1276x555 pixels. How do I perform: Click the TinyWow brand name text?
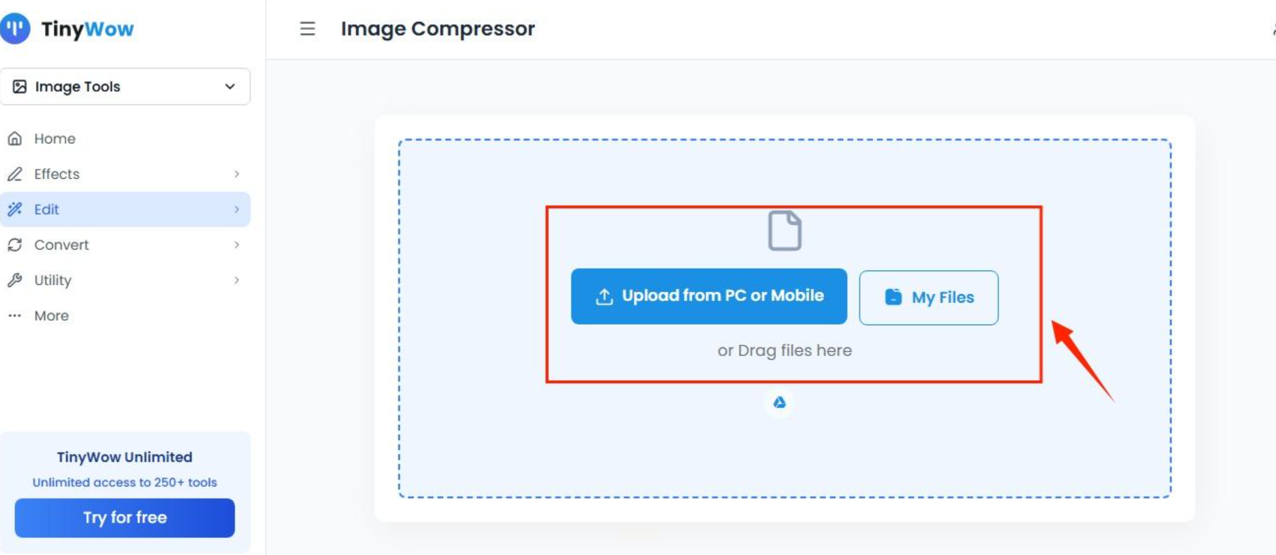pos(87,28)
